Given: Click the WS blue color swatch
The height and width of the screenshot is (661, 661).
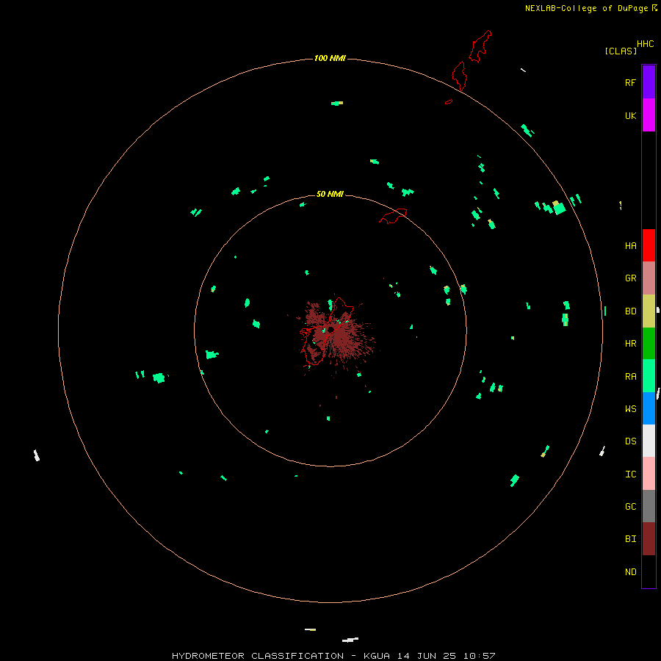Looking at the screenshot, I should [x=649, y=408].
